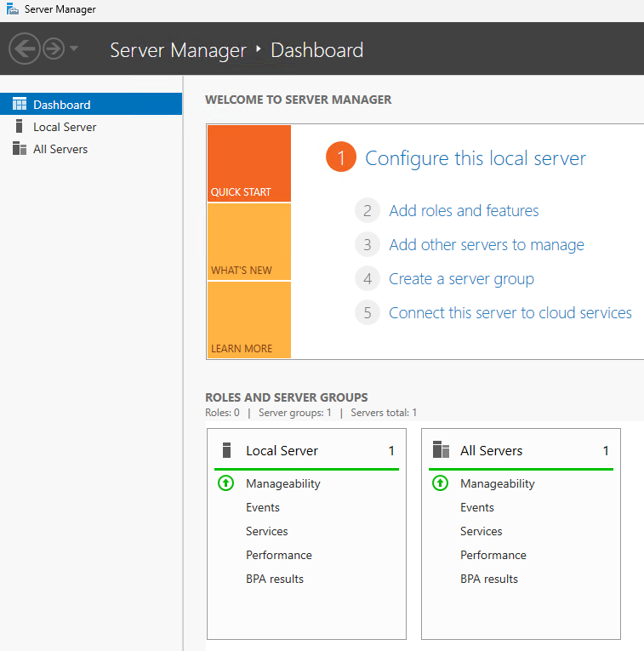
Task: Click the ROLES AND SERVER GROUPS heading
Action: point(287,397)
